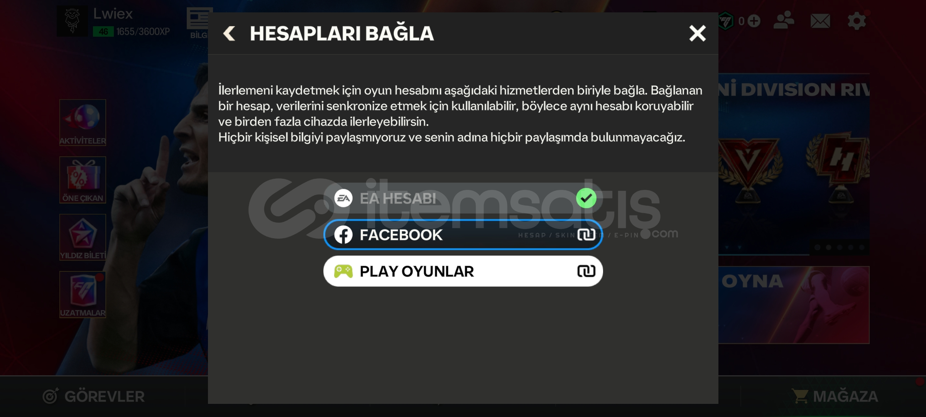This screenshot has width=926, height=417.
Task: Connect your Facebook account
Action: [463, 235]
